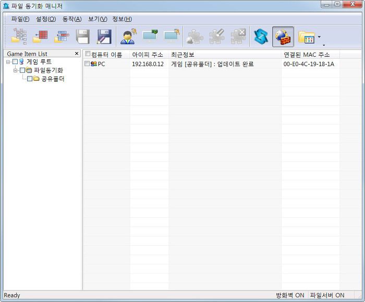Maximize the 파일 동기화 매니저 window
Screen dimensions: 365x302
pyautogui.click(x=337, y=4)
